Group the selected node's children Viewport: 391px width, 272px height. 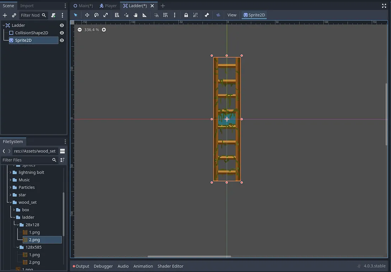(195, 15)
